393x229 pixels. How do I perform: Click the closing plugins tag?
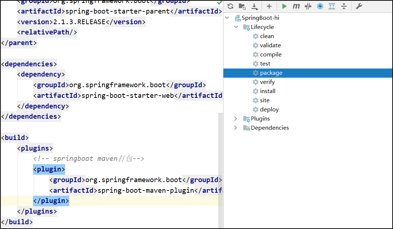tap(37, 211)
